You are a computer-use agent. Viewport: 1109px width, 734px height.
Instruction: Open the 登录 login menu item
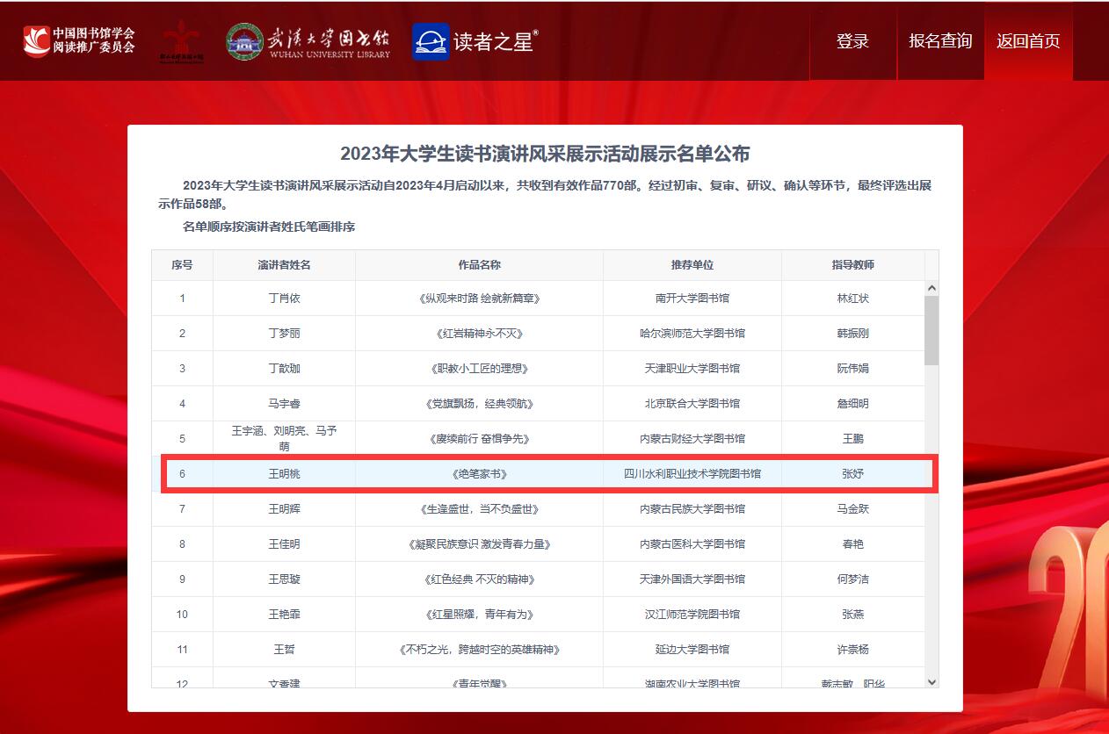coord(852,41)
